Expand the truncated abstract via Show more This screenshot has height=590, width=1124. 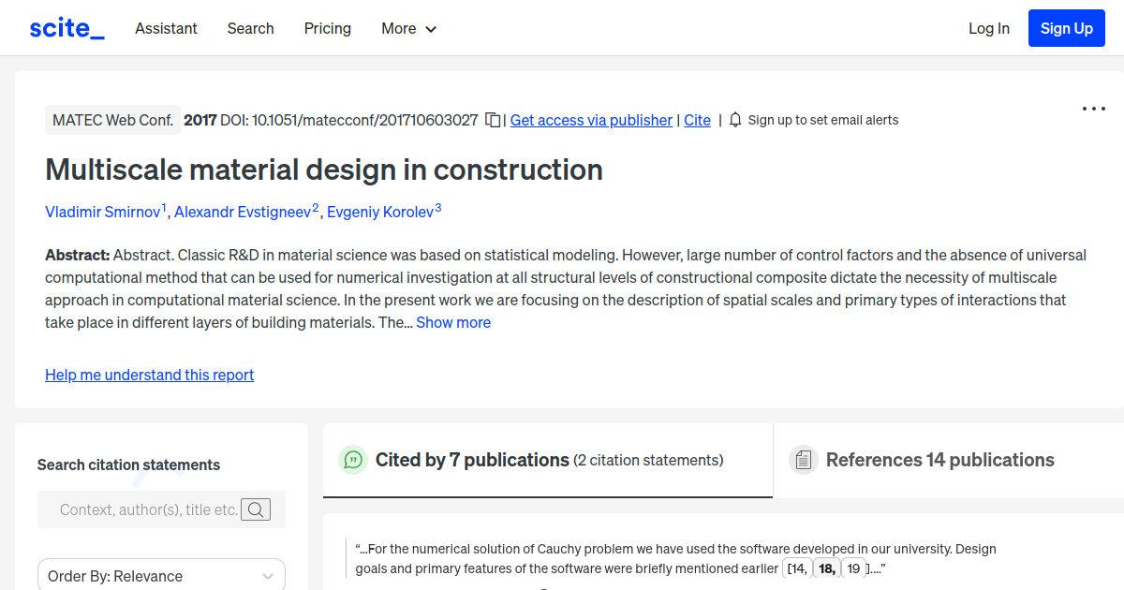pyautogui.click(x=453, y=322)
